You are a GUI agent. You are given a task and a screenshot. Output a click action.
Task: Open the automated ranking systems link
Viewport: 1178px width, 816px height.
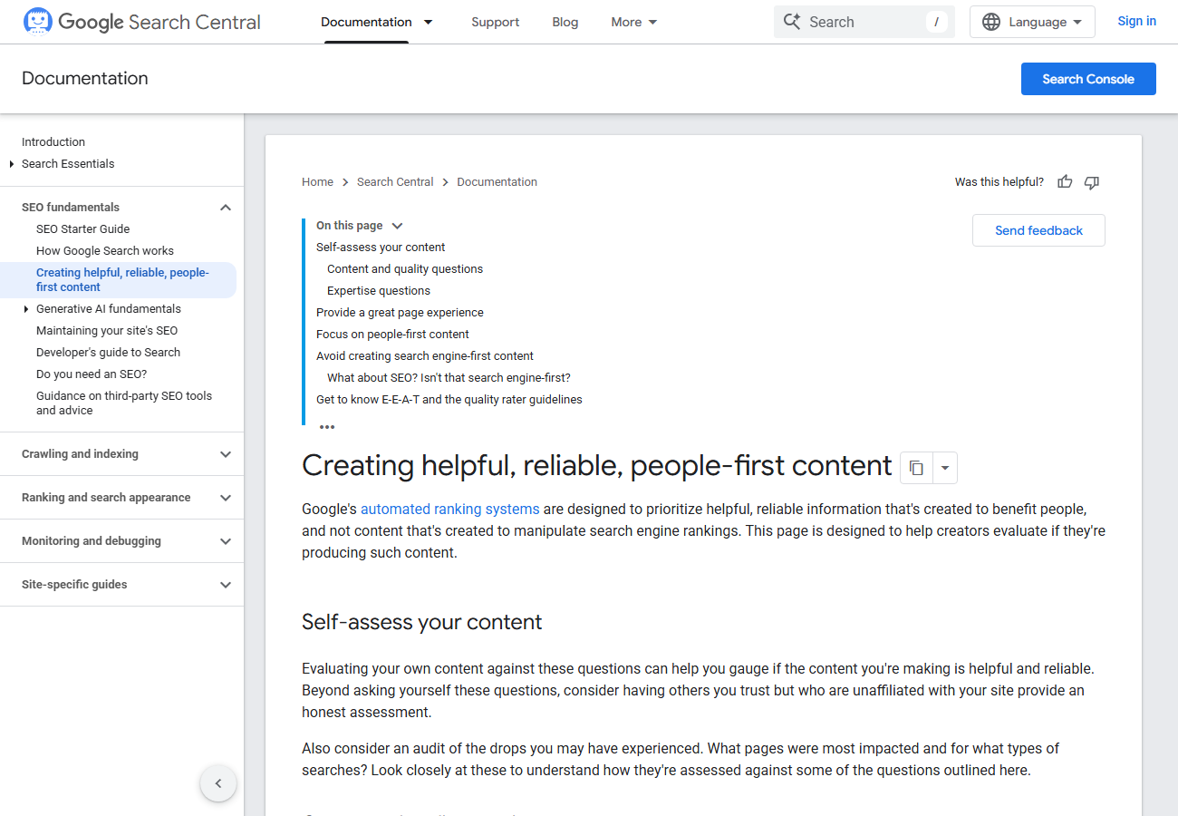pos(450,509)
